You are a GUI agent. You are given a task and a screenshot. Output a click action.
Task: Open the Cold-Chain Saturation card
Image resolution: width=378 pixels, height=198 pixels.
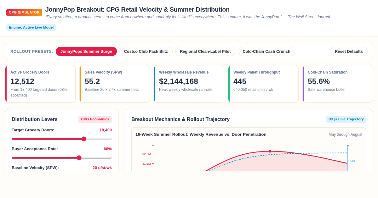point(338,84)
